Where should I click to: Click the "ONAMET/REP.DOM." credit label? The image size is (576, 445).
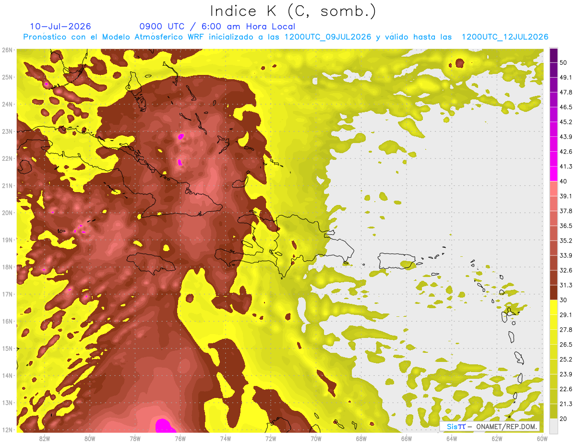click(x=506, y=426)
